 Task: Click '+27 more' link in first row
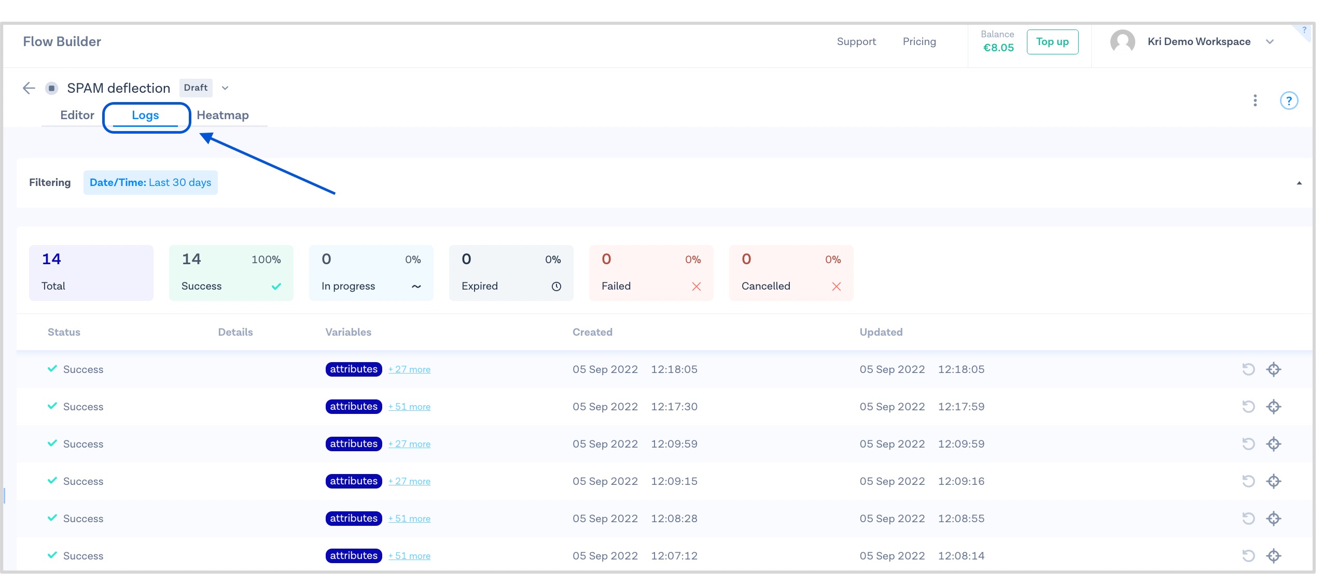click(410, 370)
